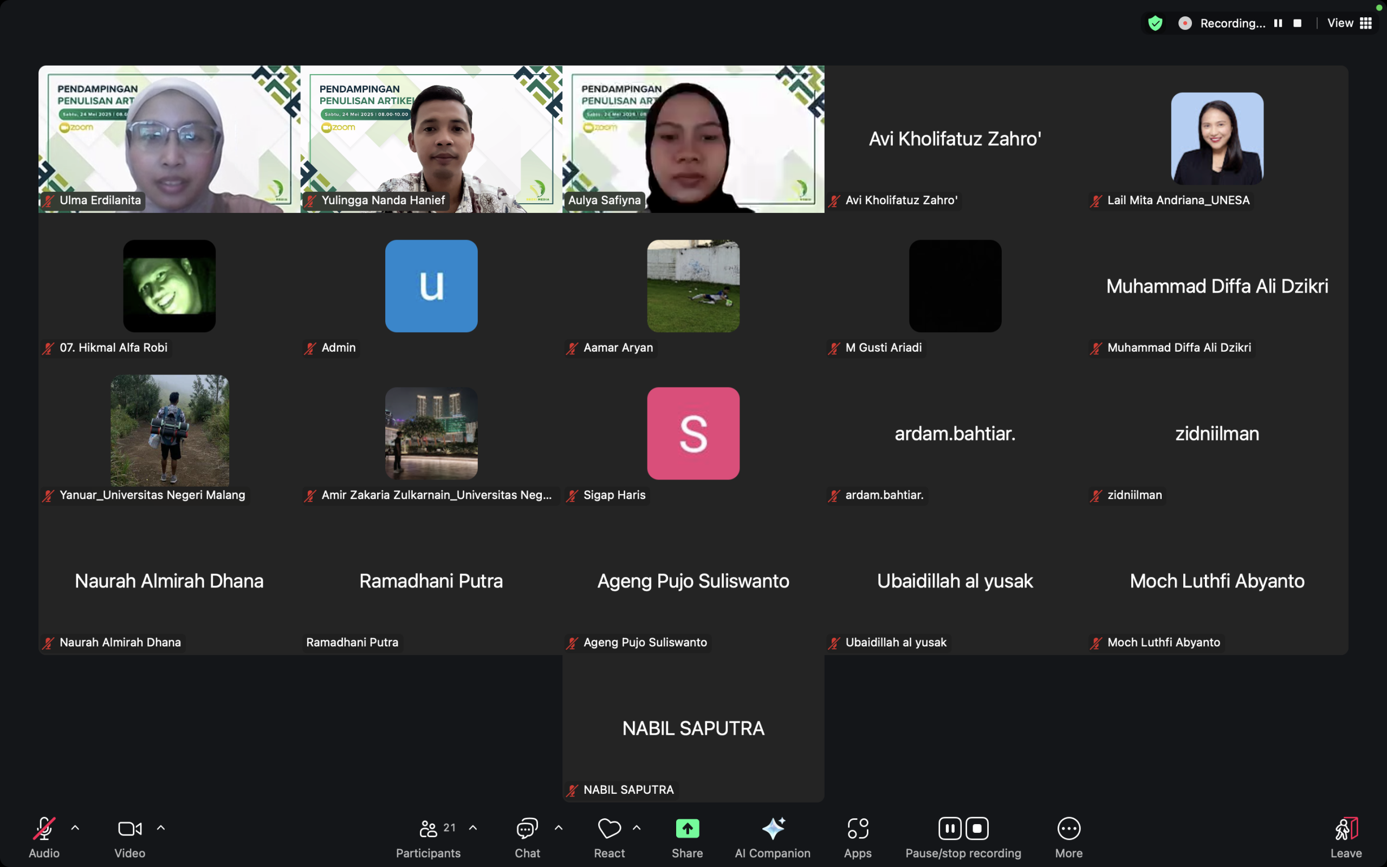This screenshot has width=1387, height=867.
Task: Click the AI Companion label
Action: 773,853
